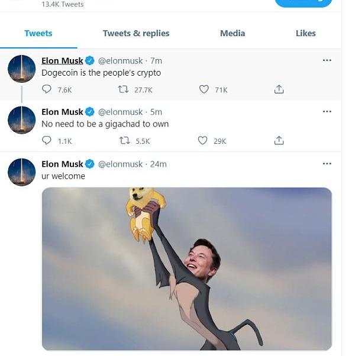Screen dimensions: 355x356
Task: Open more options on the gigachad tweet
Action: click(x=327, y=111)
